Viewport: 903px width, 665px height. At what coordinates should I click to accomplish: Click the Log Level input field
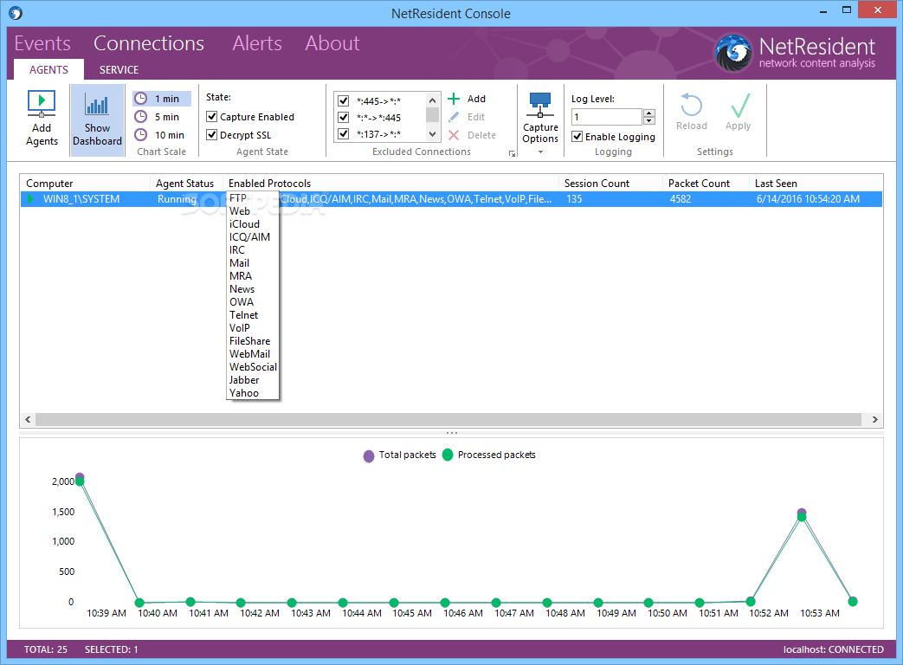pyautogui.click(x=606, y=117)
